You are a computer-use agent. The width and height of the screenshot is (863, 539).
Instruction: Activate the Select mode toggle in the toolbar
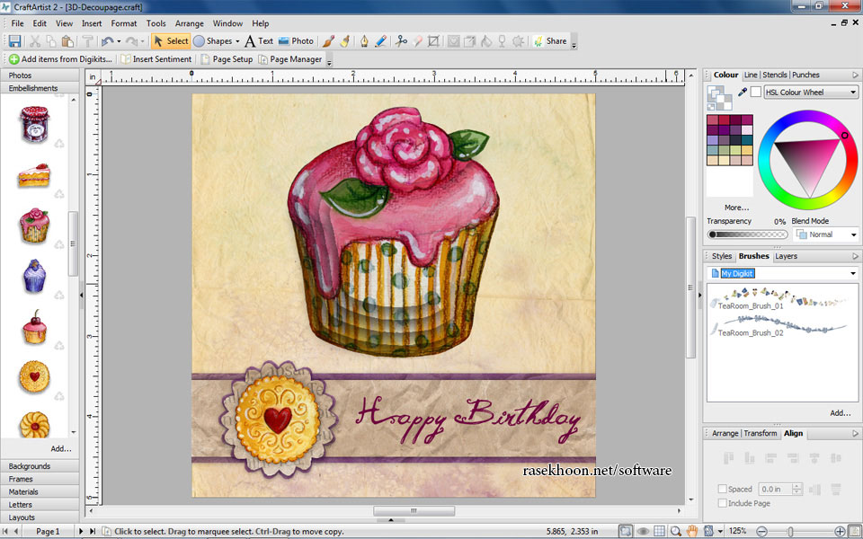click(171, 40)
